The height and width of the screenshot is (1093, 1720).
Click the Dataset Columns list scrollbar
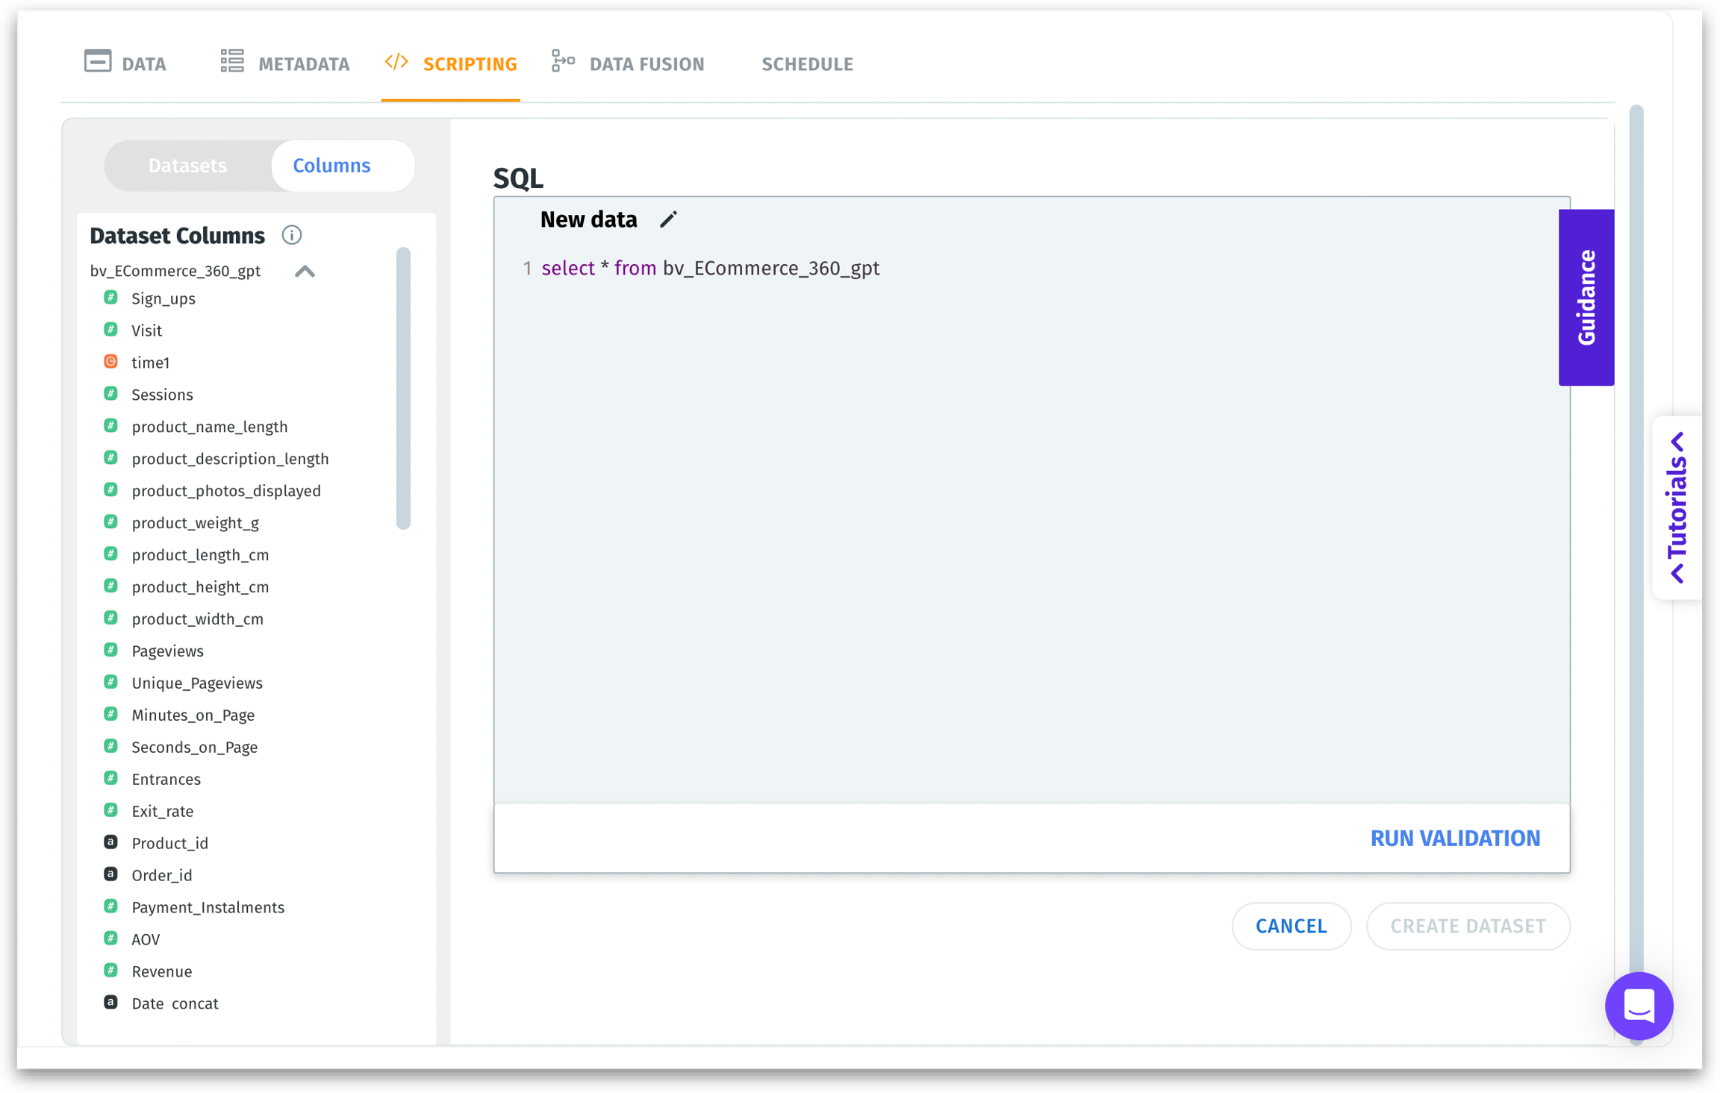tap(403, 388)
